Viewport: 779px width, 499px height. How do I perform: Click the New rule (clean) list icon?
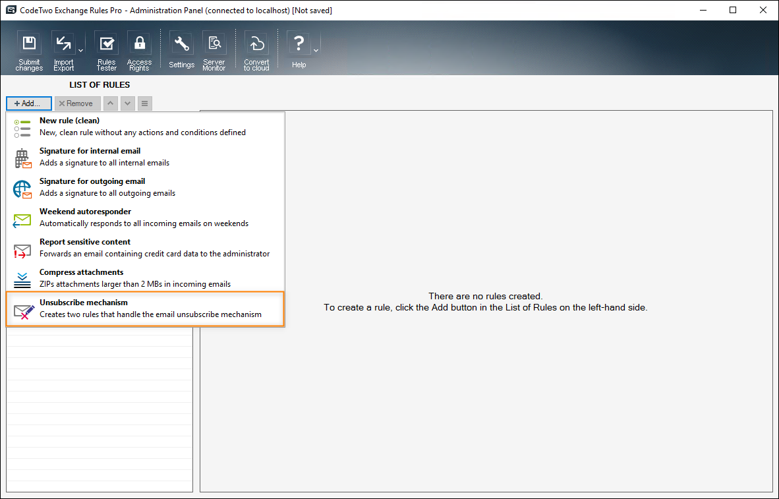coord(22,128)
